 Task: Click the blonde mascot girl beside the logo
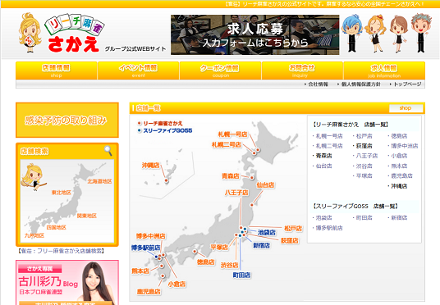(30, 33)
